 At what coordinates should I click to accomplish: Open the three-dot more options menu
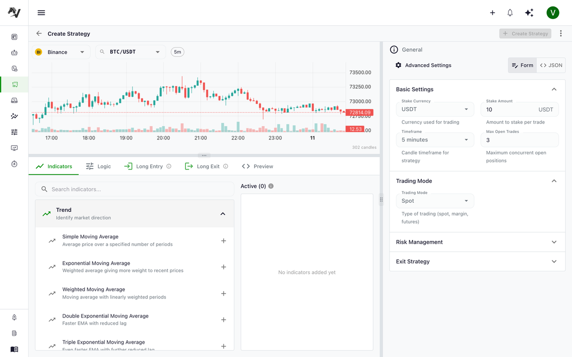pos(561,34)
